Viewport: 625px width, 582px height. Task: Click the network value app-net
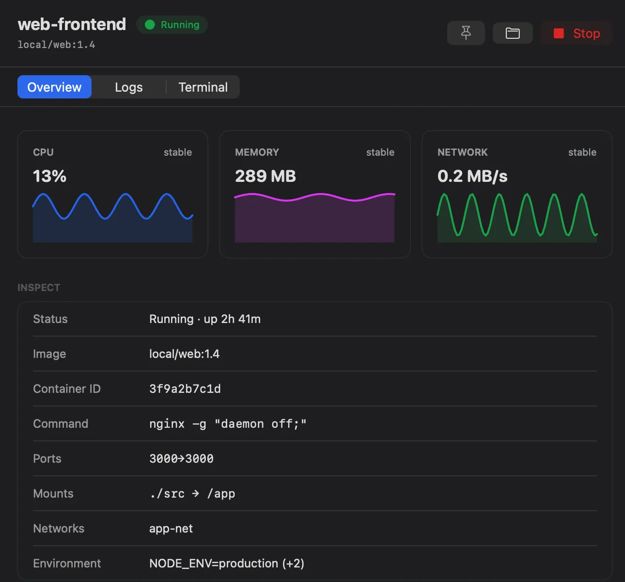[171, 528]
